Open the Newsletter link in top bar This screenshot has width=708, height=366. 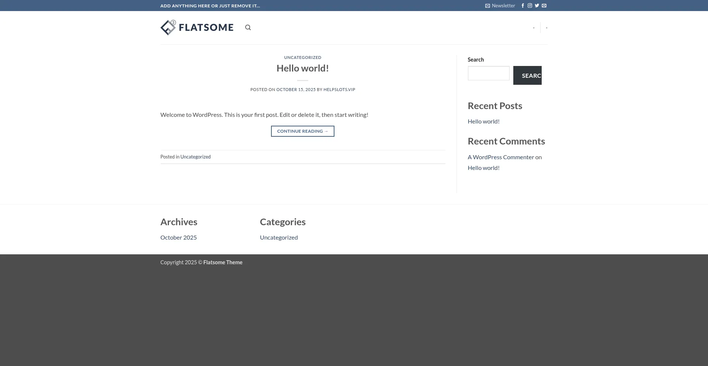(x=500, y=6)
